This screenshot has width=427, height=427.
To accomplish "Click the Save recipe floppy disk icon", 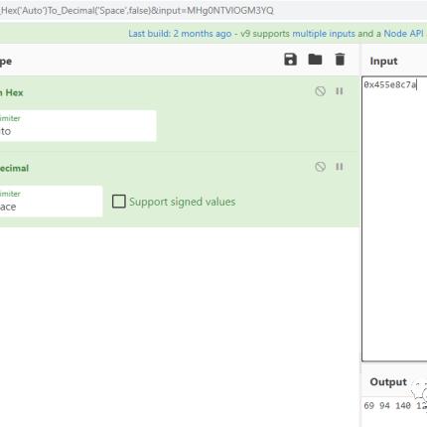I will [x=290, y=60].
